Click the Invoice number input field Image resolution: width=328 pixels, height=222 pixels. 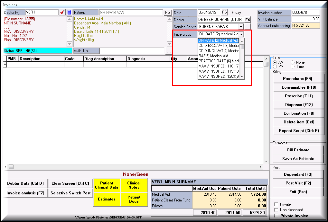[305, 13]
